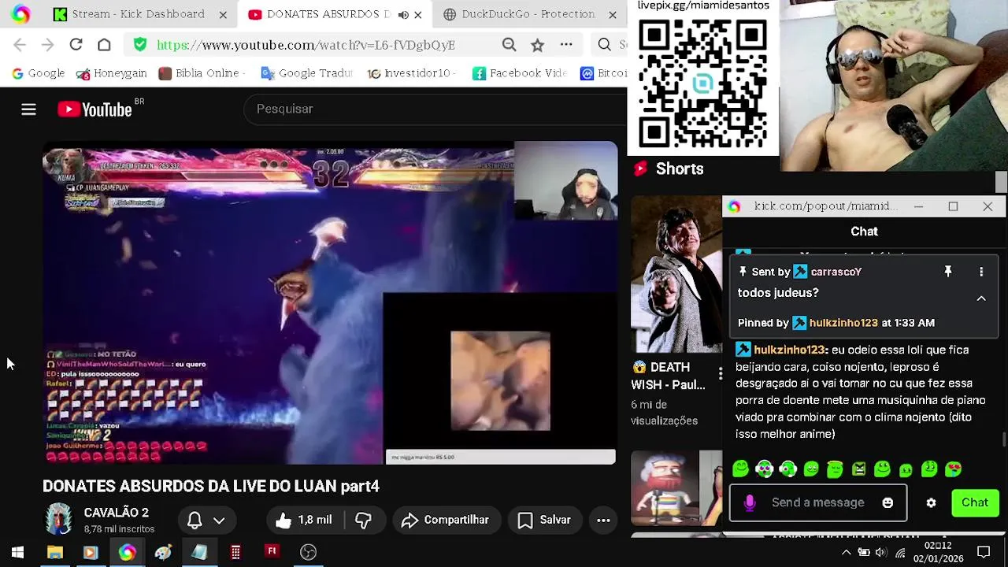Activate the purple microphone in chat input
1008x567 pixels.
click(x=750, y=503)
